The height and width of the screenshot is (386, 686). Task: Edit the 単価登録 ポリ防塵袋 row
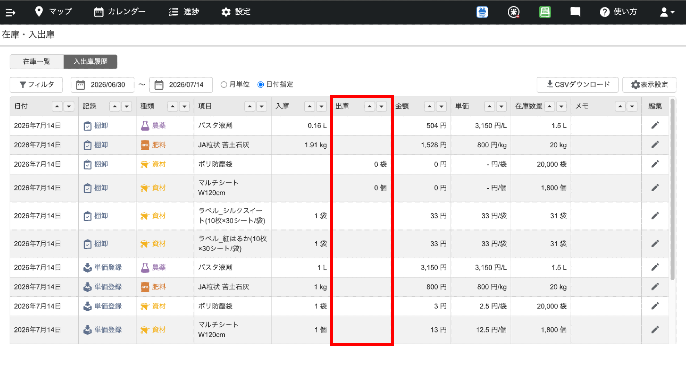(x=655, y=306)
